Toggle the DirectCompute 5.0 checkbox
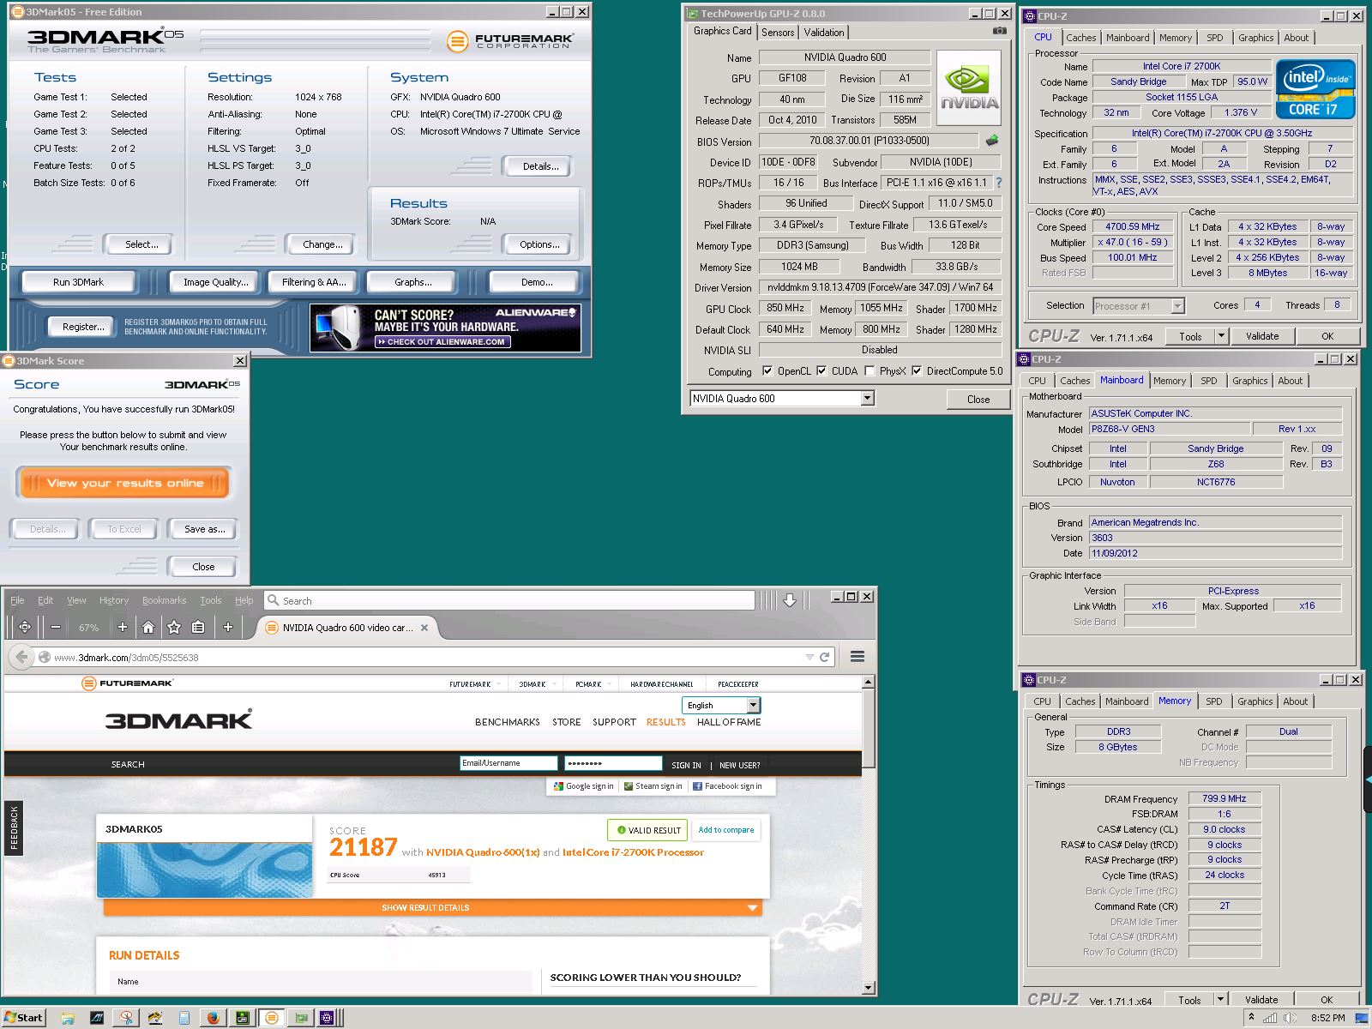The image size is (1372, 1029). click(917, 371)
